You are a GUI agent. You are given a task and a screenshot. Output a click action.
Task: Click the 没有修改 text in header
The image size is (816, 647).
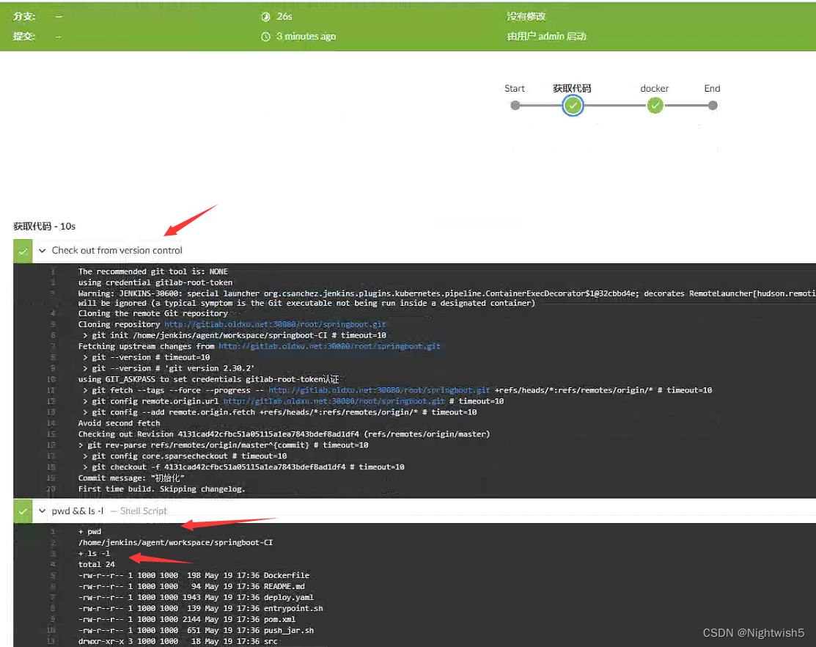coord(526,17)
